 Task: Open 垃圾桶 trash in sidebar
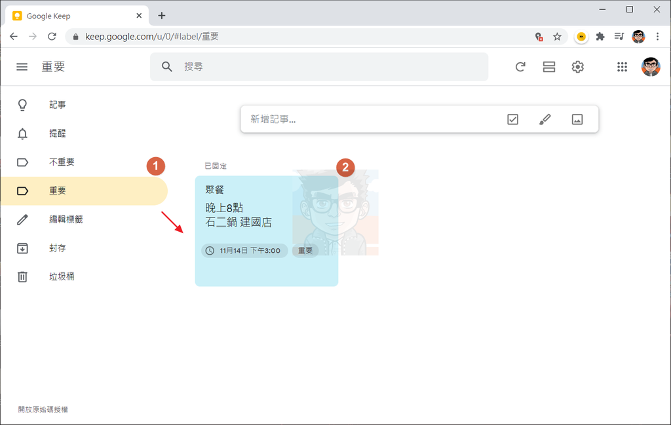[83, 276]
